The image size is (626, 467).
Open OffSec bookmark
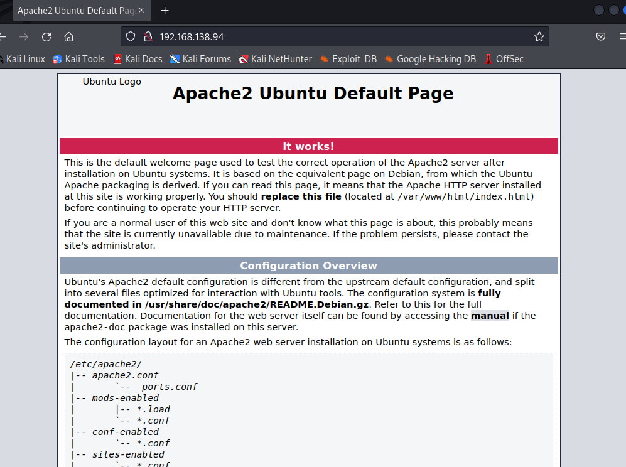tap(504, 59)
